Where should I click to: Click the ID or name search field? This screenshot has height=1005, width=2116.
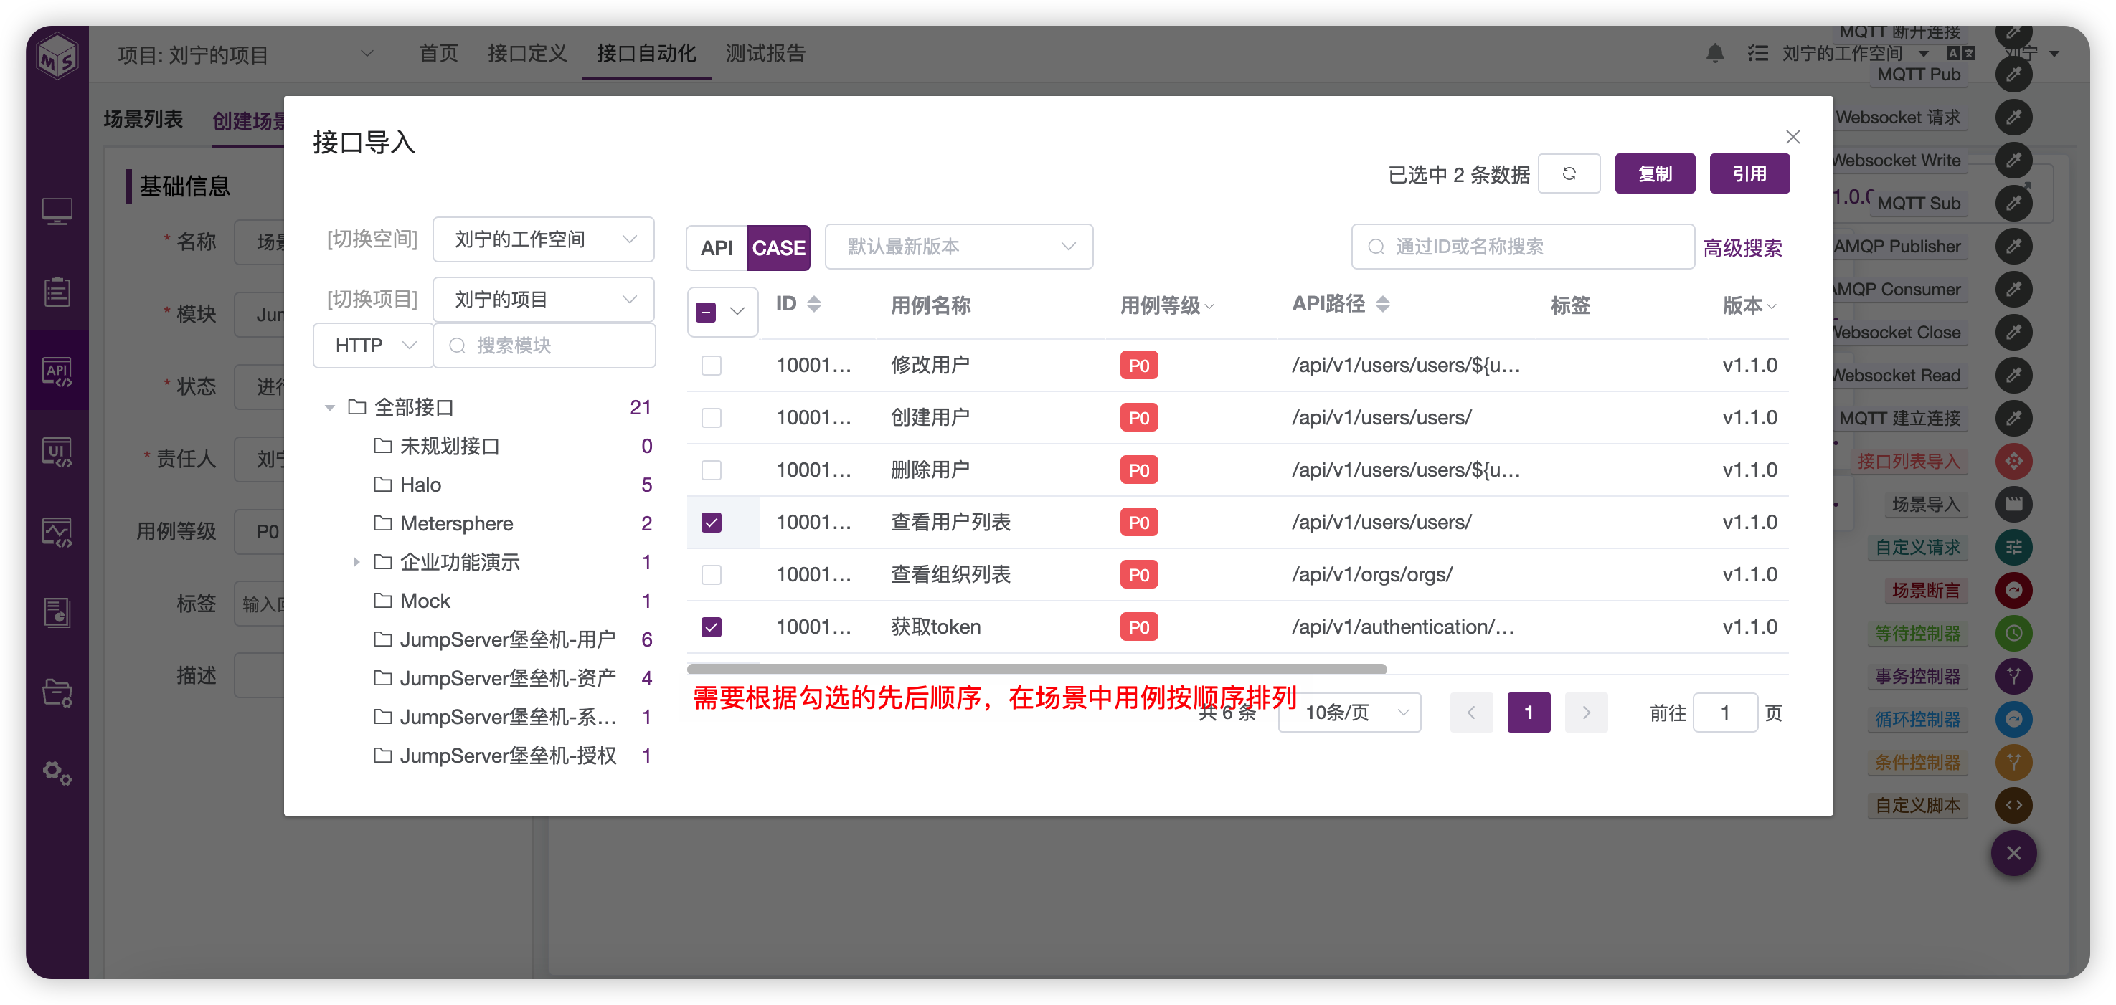coord(1524,247)
